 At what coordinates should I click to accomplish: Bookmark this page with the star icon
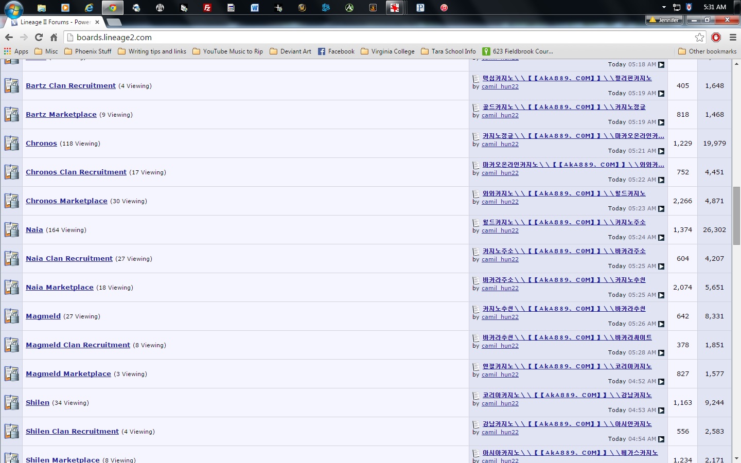click(699, 37)
